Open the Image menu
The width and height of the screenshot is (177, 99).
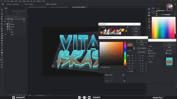tap(12, 1)
